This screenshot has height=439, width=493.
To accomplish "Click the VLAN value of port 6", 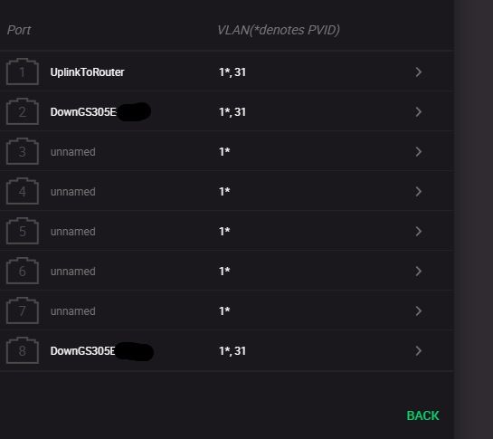I will coord(224,271).
